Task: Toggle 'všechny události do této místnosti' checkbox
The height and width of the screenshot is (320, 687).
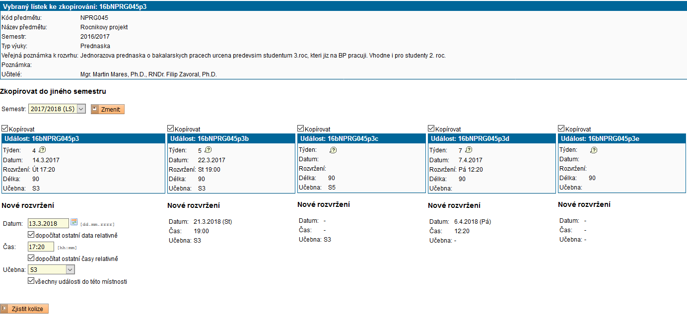Action: tap(31, 281)
